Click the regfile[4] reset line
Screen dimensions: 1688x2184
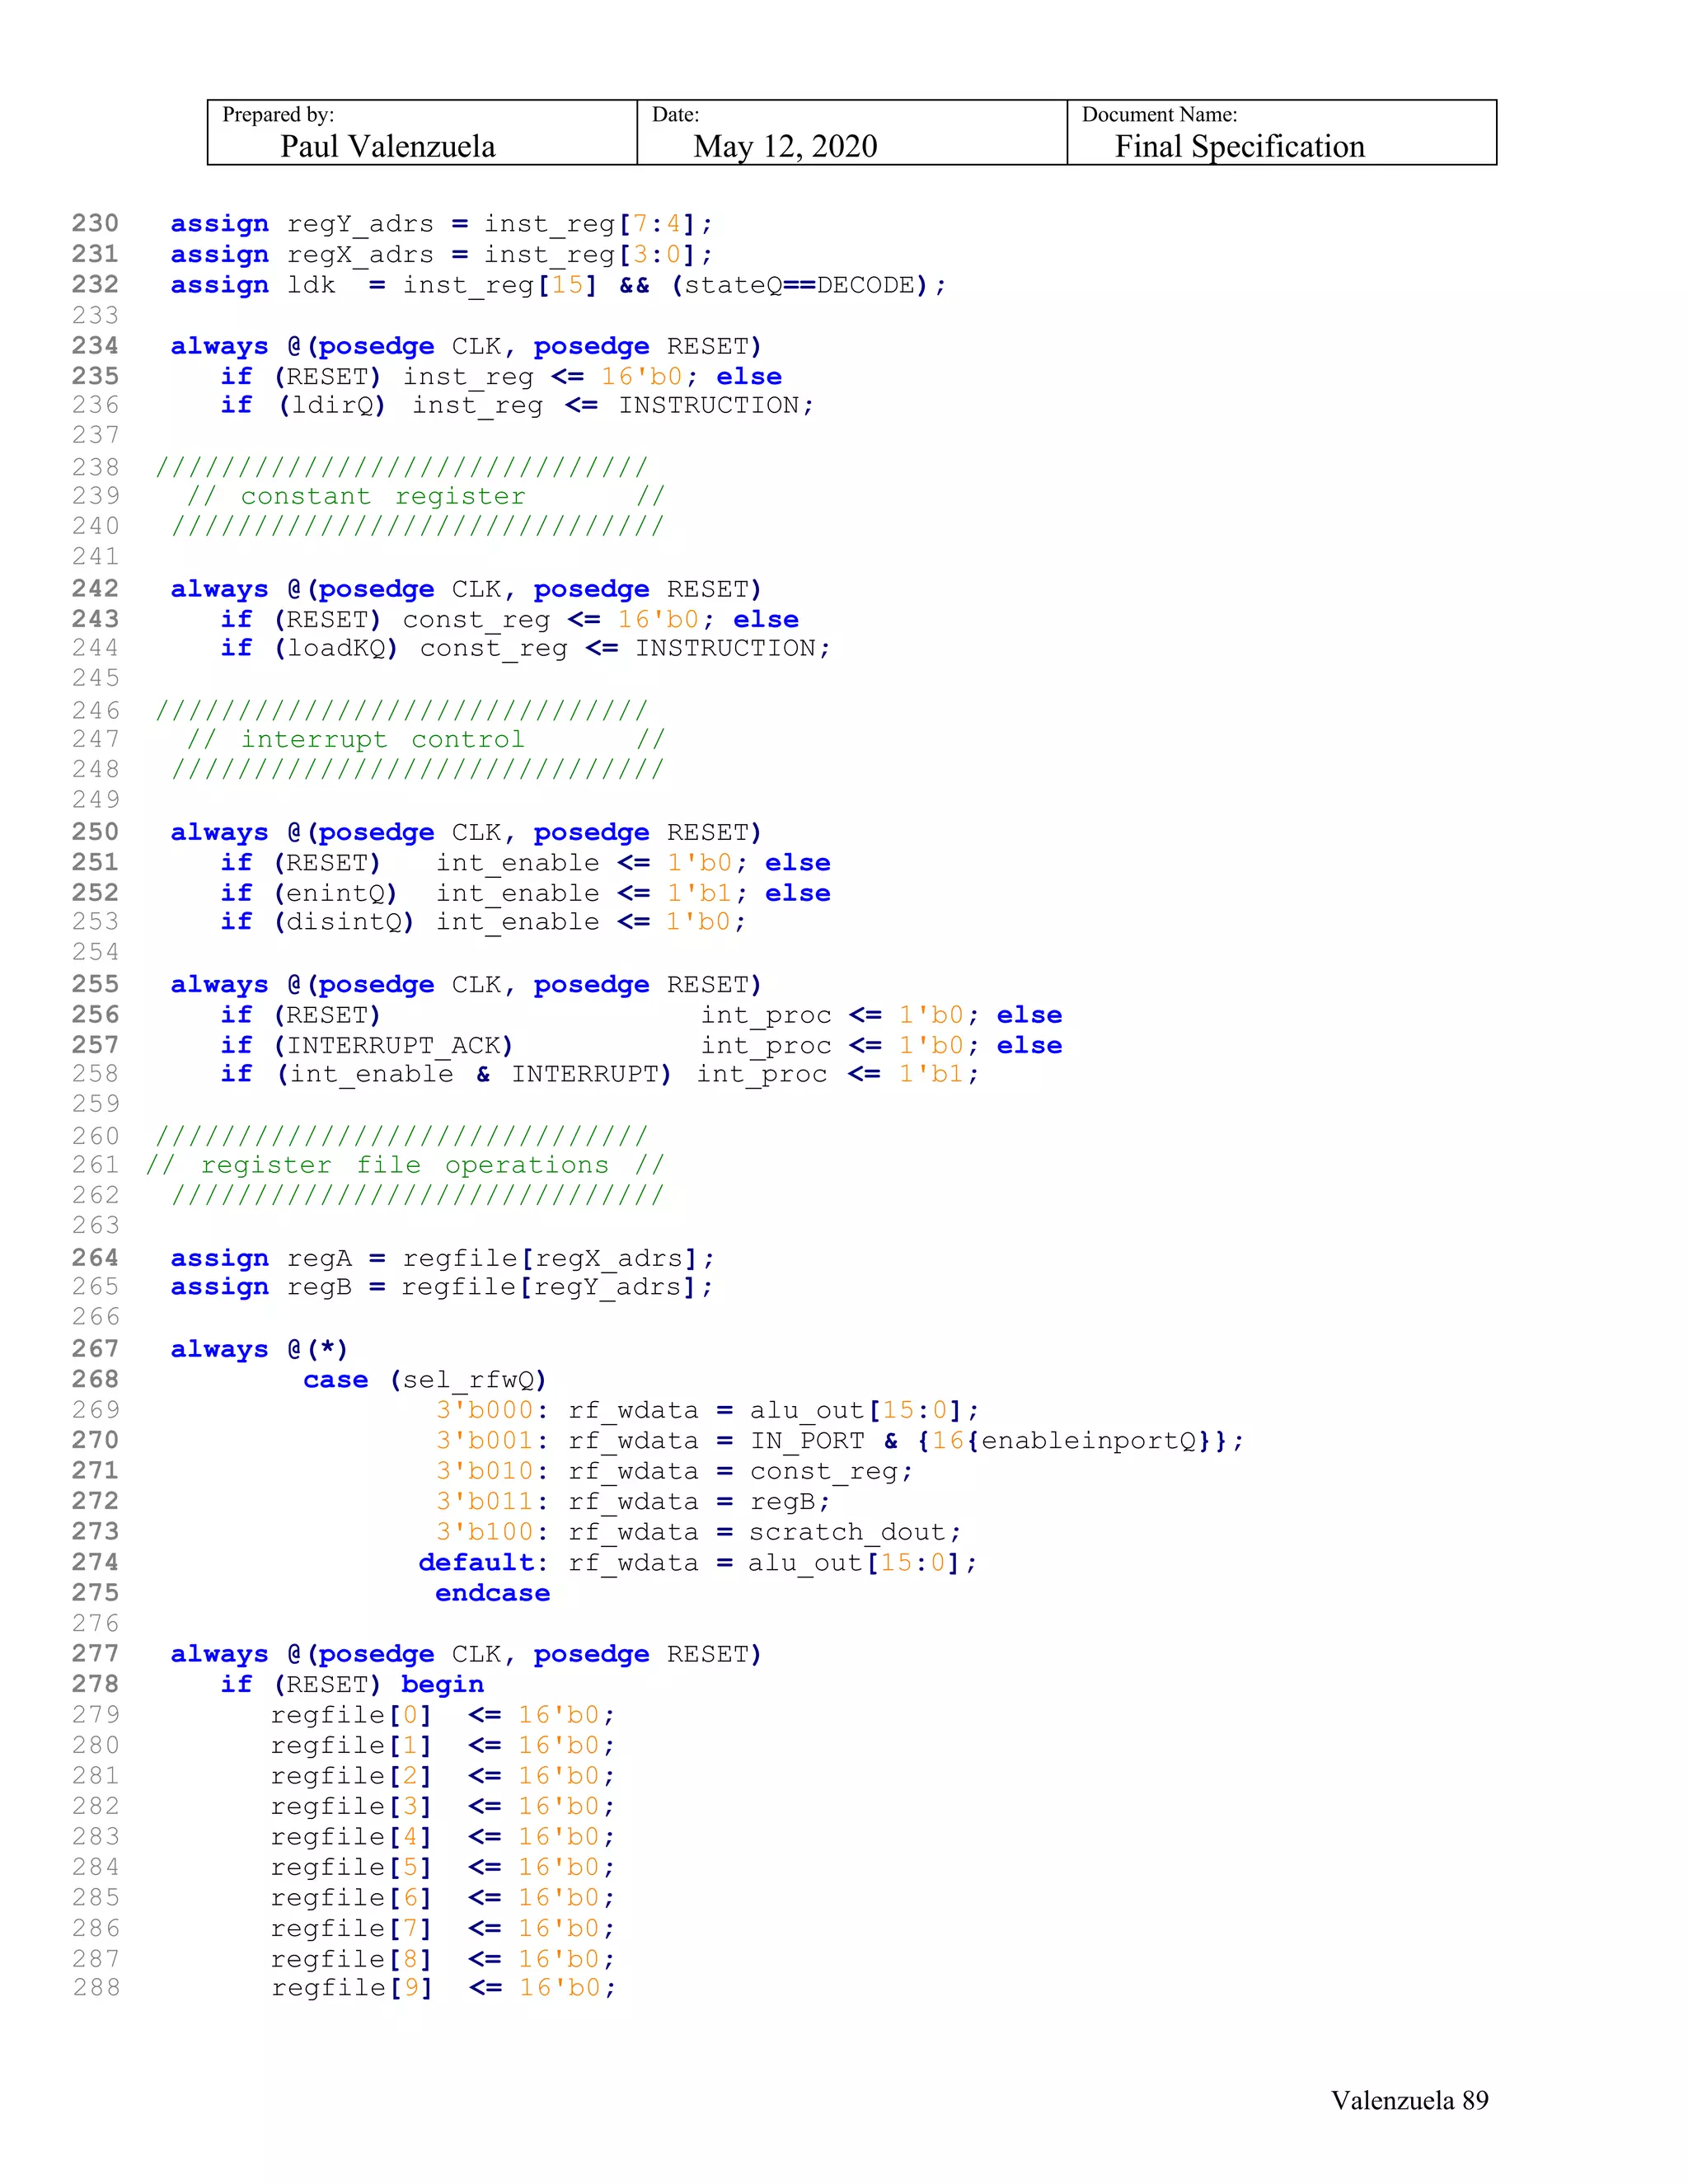(443, 1837)
